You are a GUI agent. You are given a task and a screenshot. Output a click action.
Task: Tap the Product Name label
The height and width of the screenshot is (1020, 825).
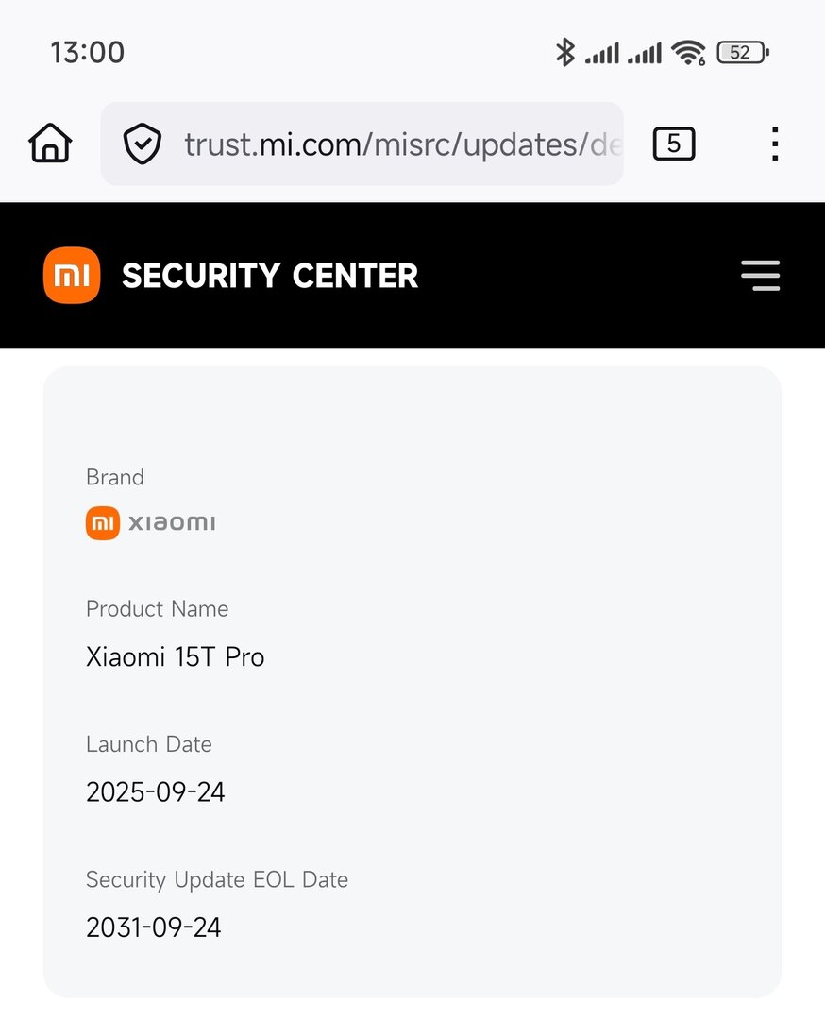click(x=158, y=609)
